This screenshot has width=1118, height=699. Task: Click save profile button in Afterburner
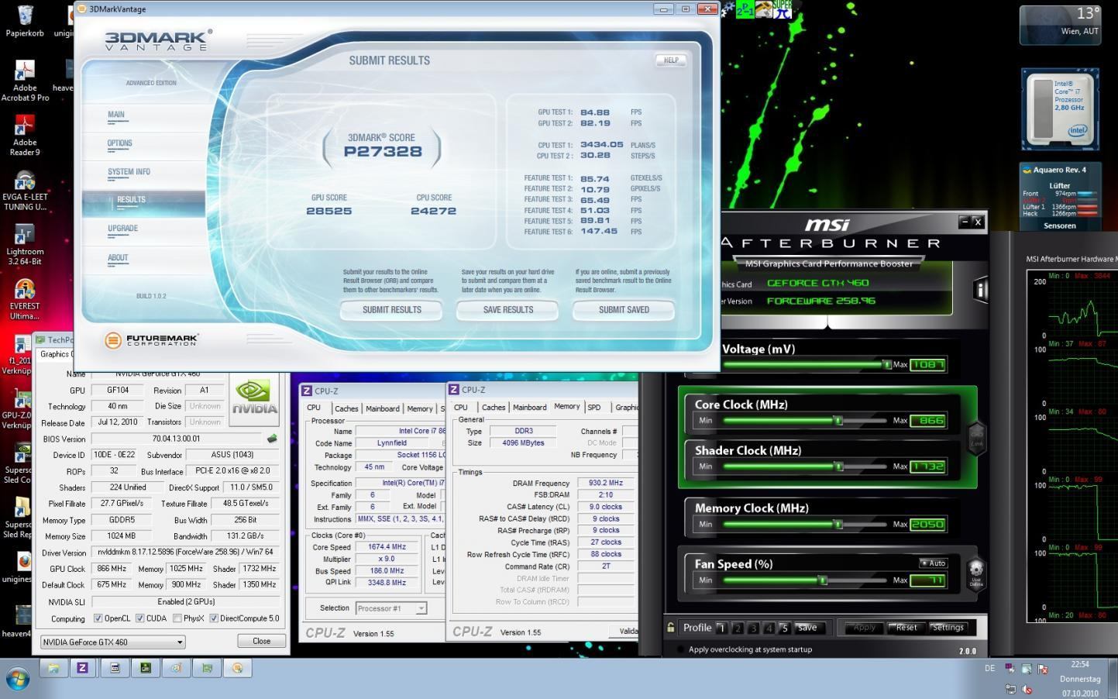point(807,628)
